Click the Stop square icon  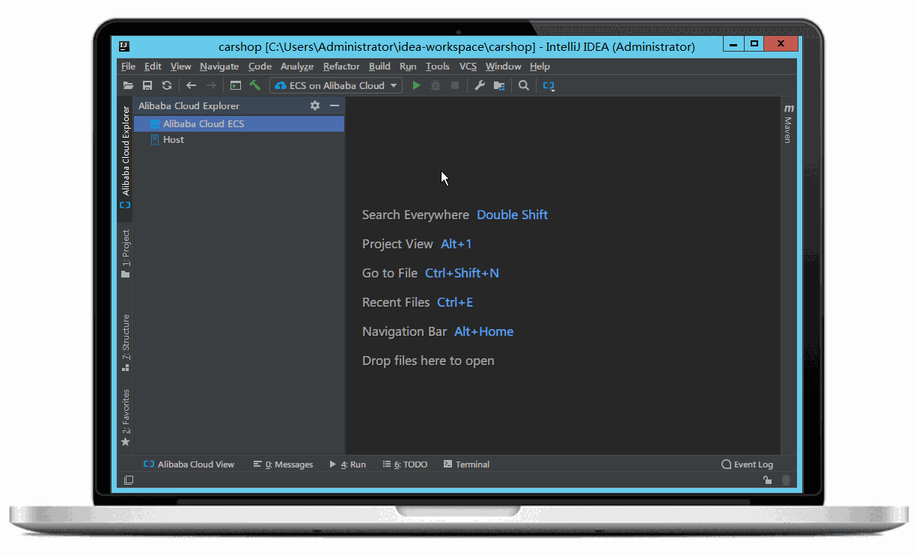tap(454, 85)
